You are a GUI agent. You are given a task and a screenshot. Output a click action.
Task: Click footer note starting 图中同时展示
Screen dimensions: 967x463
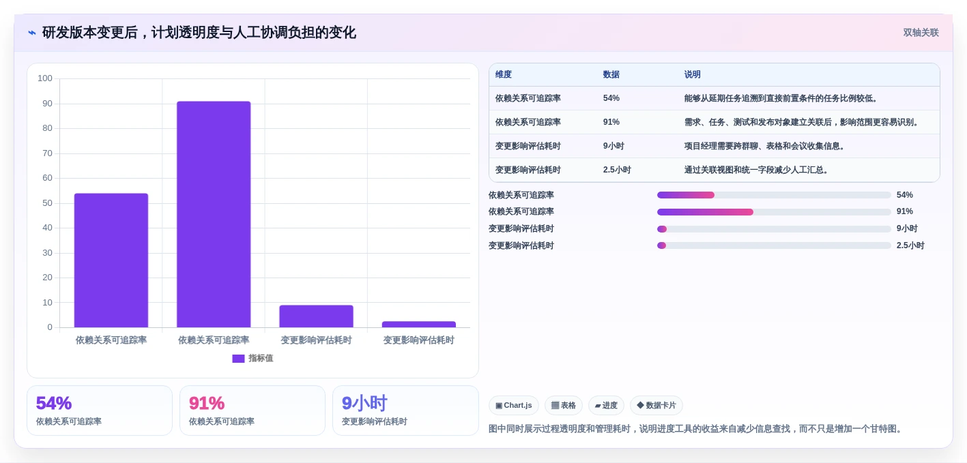click(697, 429)
